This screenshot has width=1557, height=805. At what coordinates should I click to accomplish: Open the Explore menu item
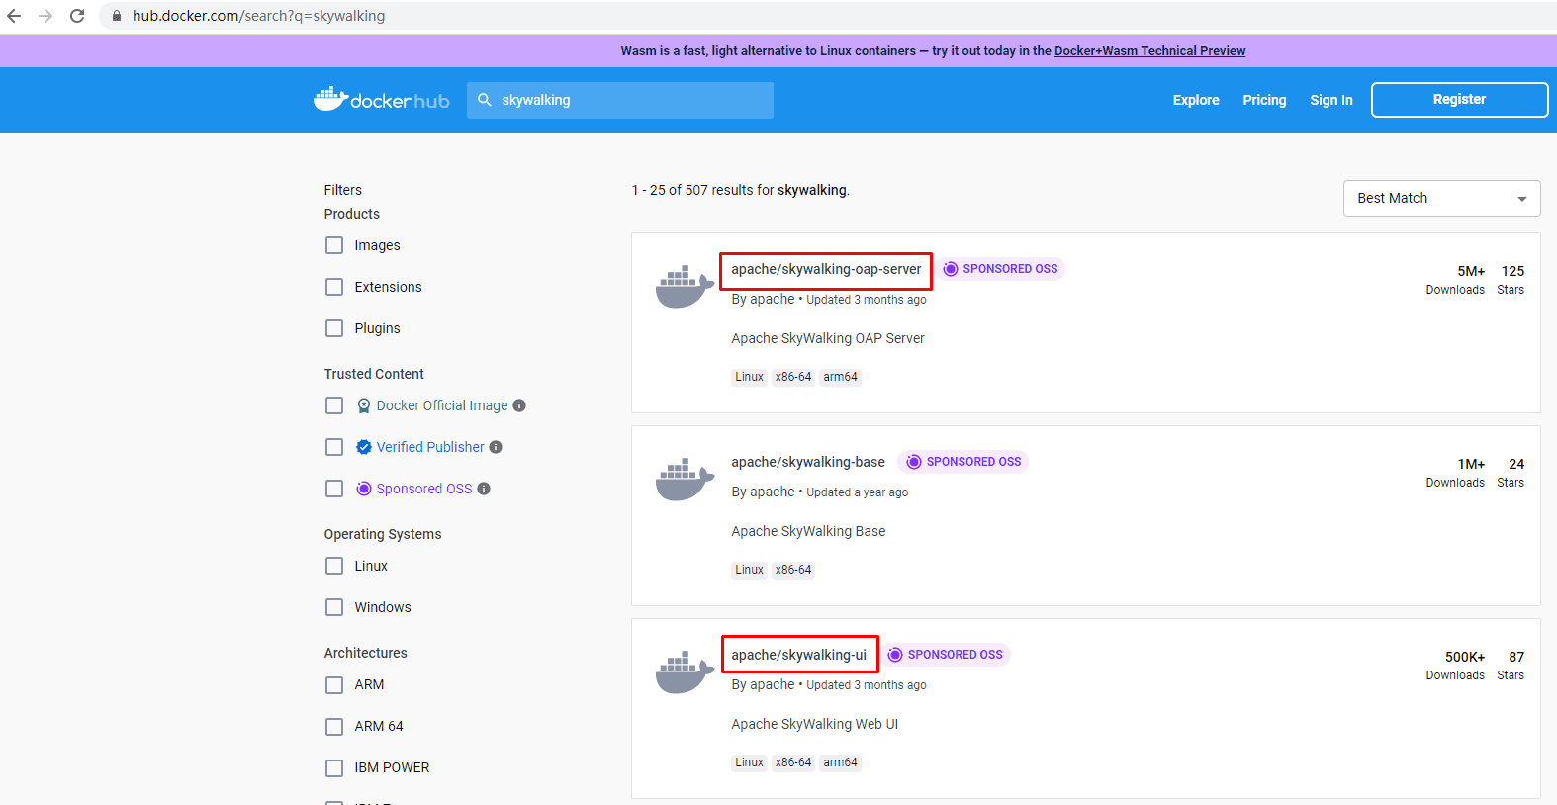point(1196,100)
